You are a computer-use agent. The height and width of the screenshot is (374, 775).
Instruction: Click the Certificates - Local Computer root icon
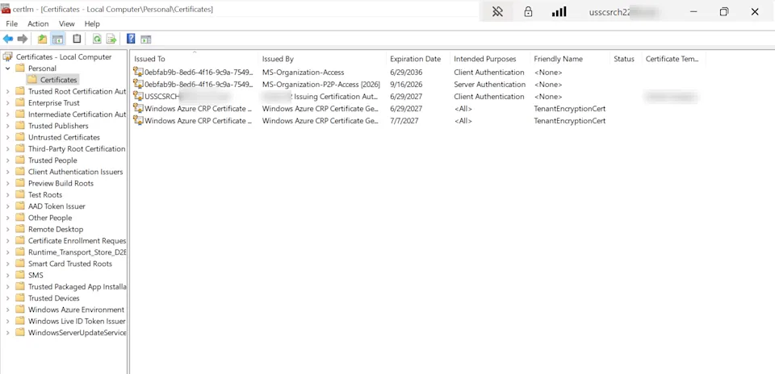point(8,56)
